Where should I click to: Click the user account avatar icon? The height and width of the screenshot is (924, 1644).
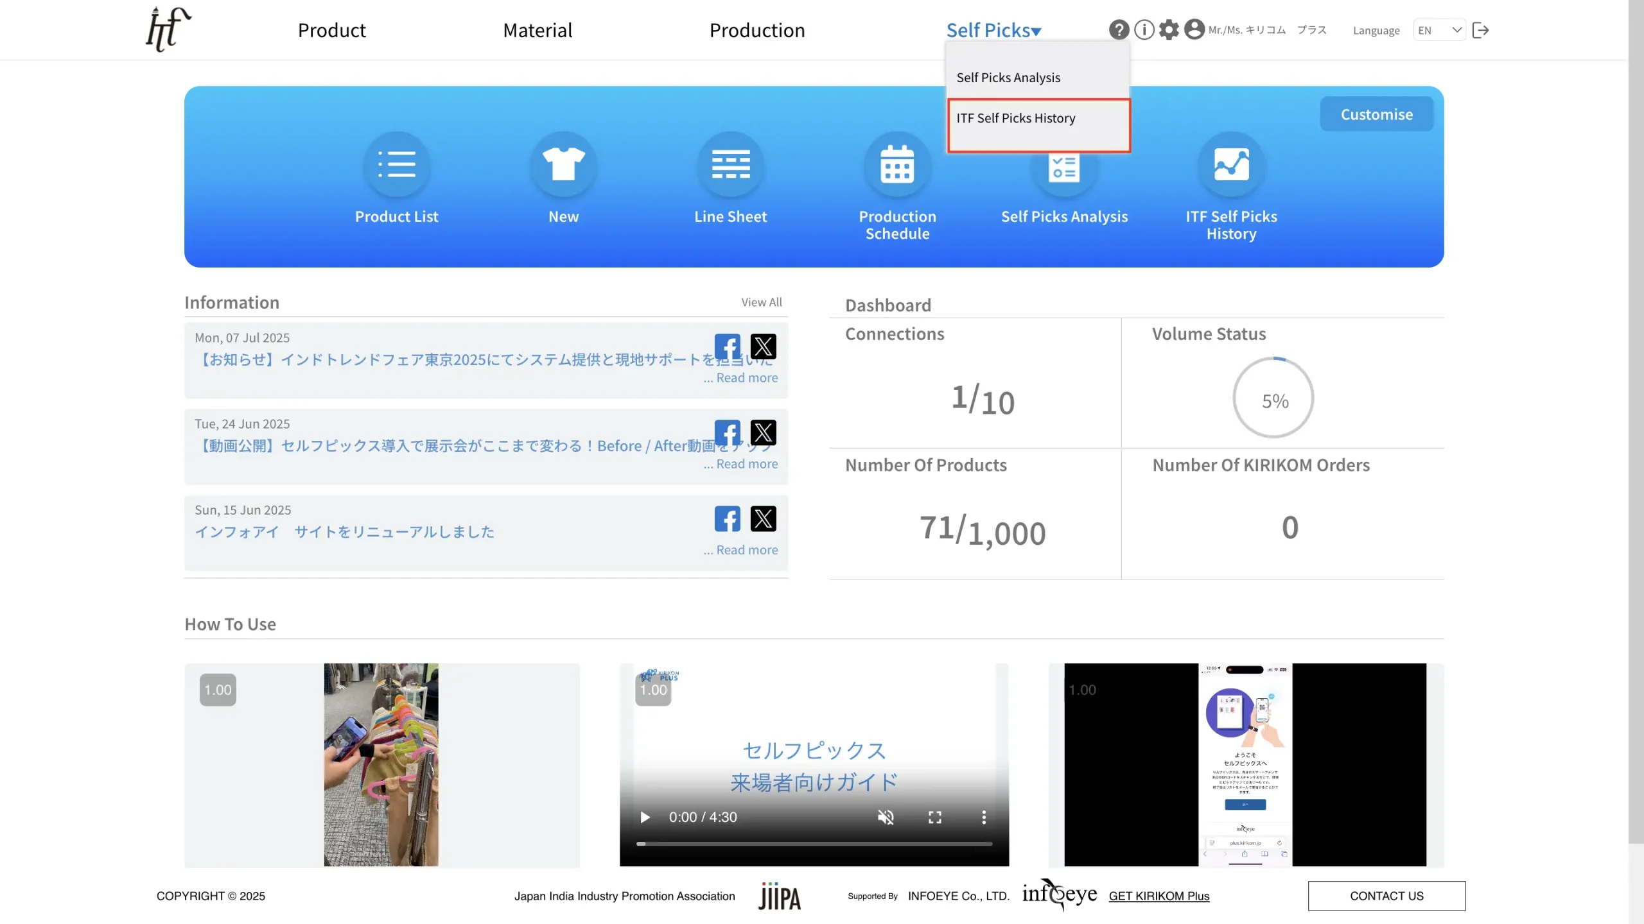point(1194,30)
